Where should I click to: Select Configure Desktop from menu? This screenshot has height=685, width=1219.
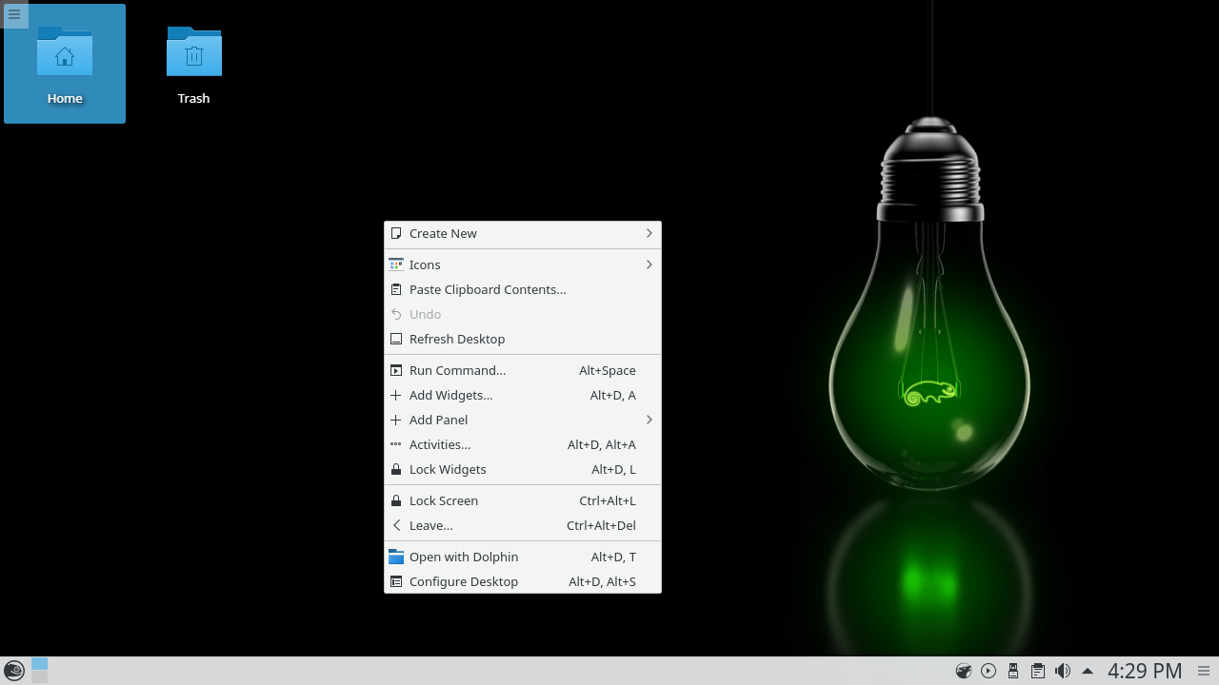(x=464, y=581)
